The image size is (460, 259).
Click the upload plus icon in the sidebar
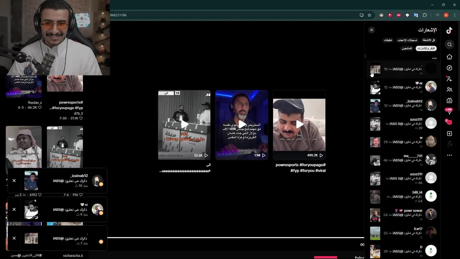pyautogui.click(x=449, y=133)
